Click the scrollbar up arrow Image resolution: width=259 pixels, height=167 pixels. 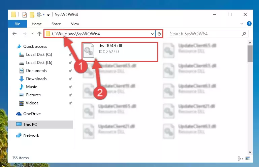tap(250, 43)
